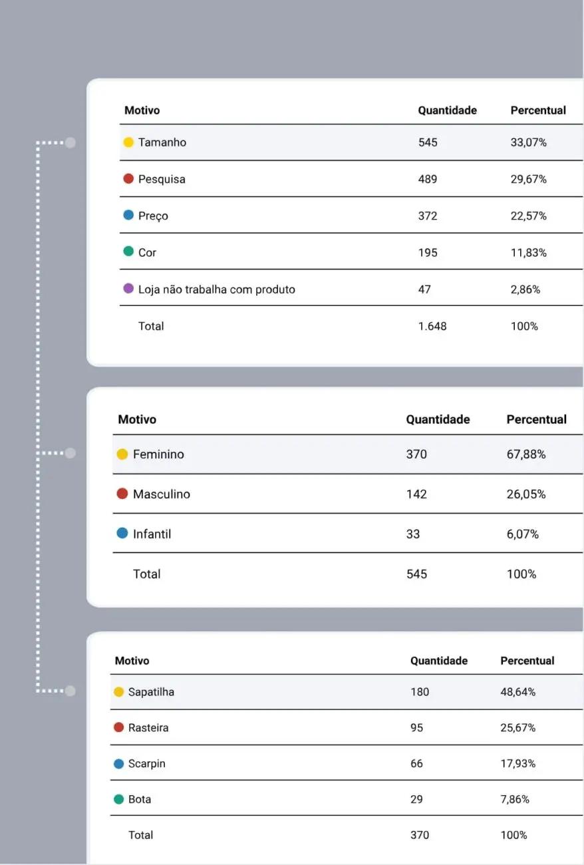
Task: Select the green dot next to Cor
Action: tap(128, 252)
